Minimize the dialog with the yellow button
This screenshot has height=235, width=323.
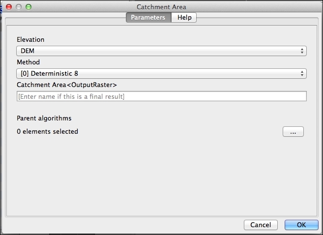(x=19, y=7)
